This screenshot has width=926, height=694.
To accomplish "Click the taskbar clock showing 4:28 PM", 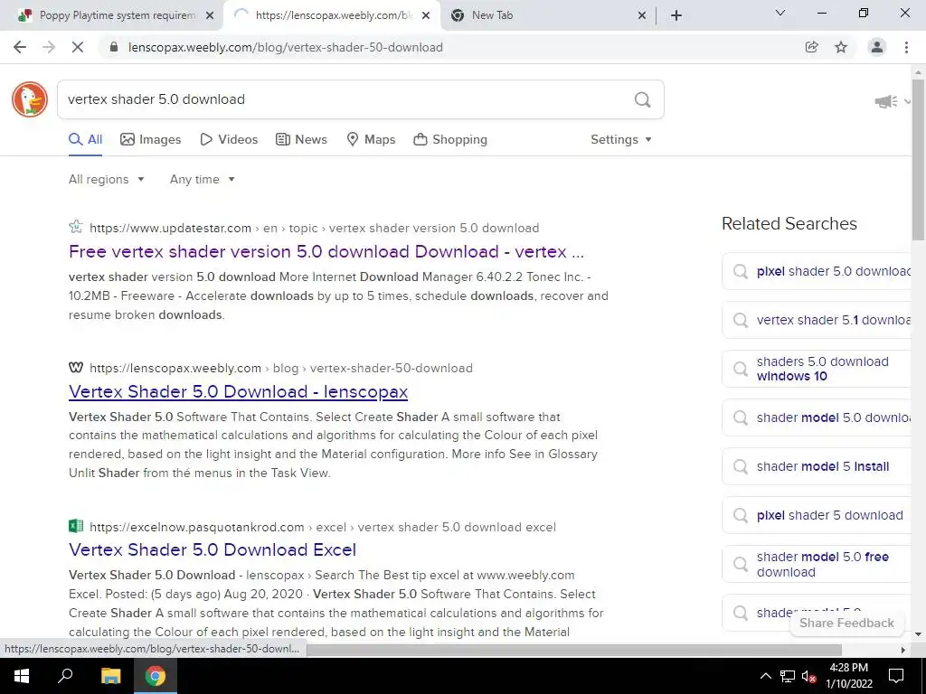I will point(848,676).
